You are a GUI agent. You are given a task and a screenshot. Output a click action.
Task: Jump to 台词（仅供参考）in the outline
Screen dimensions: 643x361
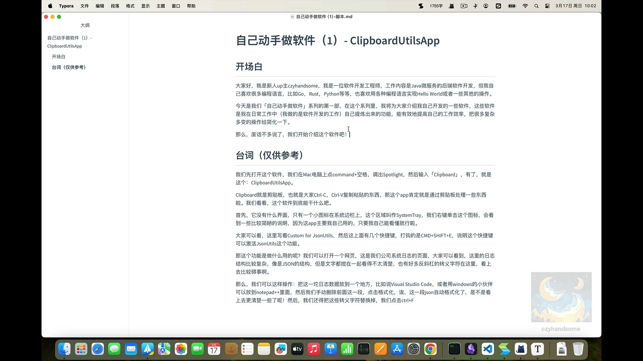[x=69, y=67]
